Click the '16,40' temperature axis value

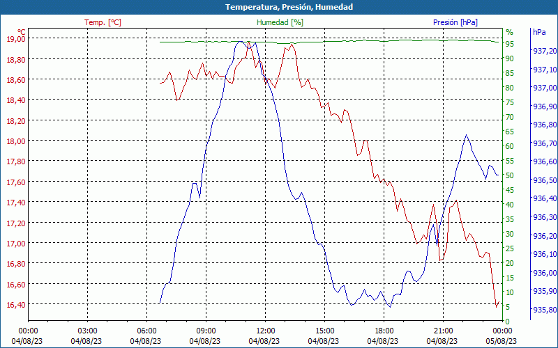[16, 305]
